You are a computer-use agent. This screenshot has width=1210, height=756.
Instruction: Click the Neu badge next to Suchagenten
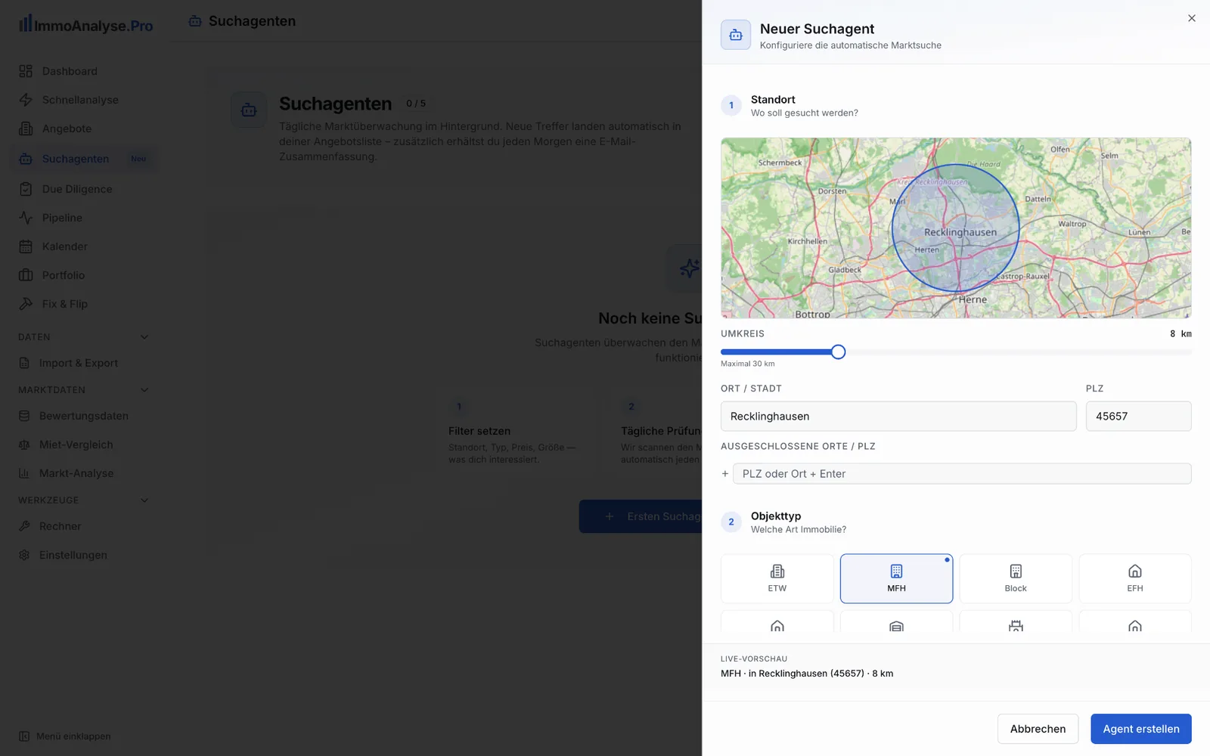[x=138, y=159]
